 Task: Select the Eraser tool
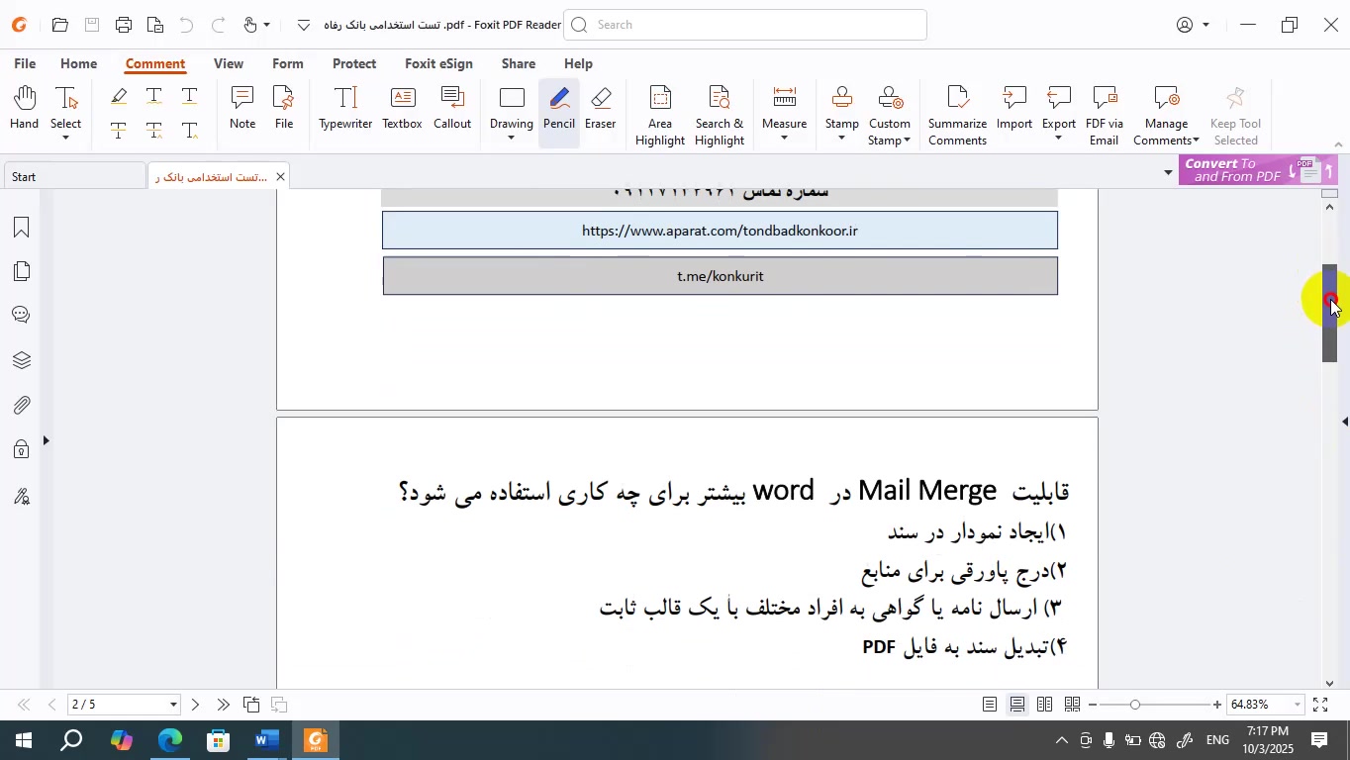601,108
